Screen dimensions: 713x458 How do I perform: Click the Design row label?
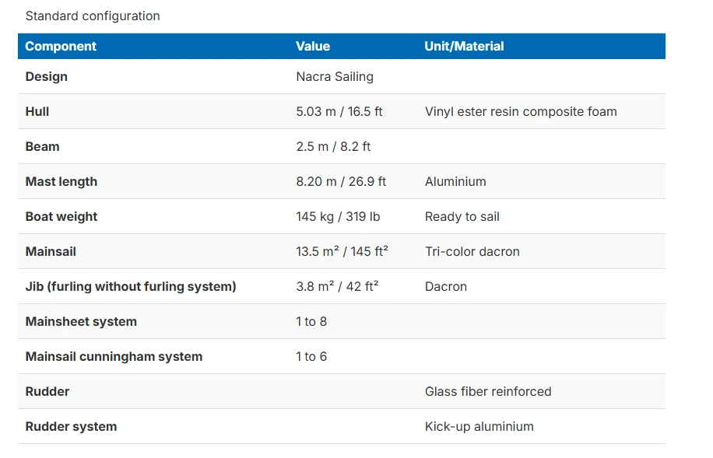click(x=47, y=76)
